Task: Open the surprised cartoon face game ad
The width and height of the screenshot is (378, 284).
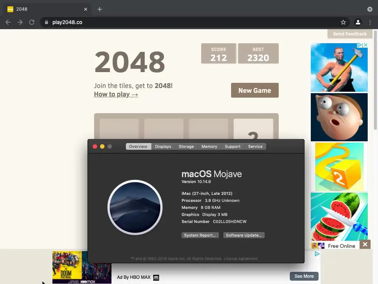Action: pyautogui.click(x=339, y=117)
